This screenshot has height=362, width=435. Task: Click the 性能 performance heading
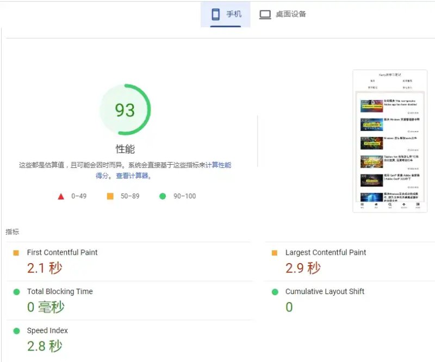125,149
